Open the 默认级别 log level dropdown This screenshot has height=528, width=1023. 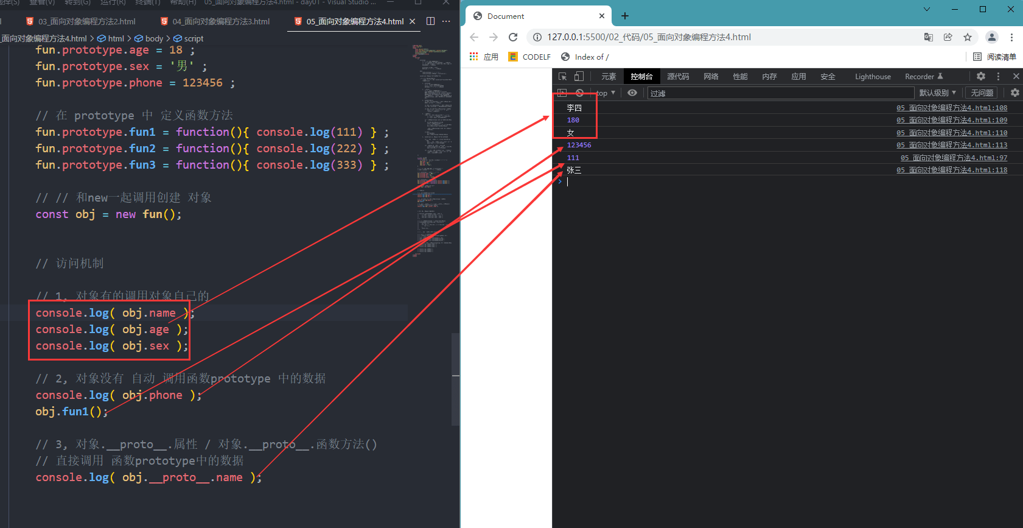click(x=937, y=93)
